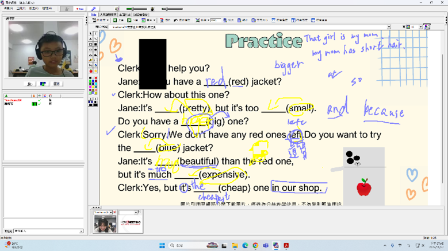Image resolution: width=448 pixels, height=251 pixels.
Task: Select the text 'A' tool in palette
Action: (90, 39)
